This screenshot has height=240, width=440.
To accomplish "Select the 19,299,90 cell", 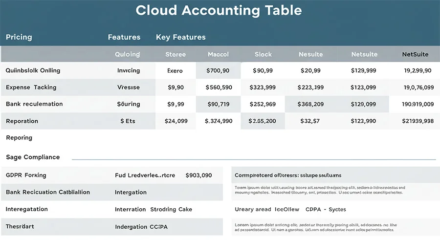I will click(x=418, y=70).
